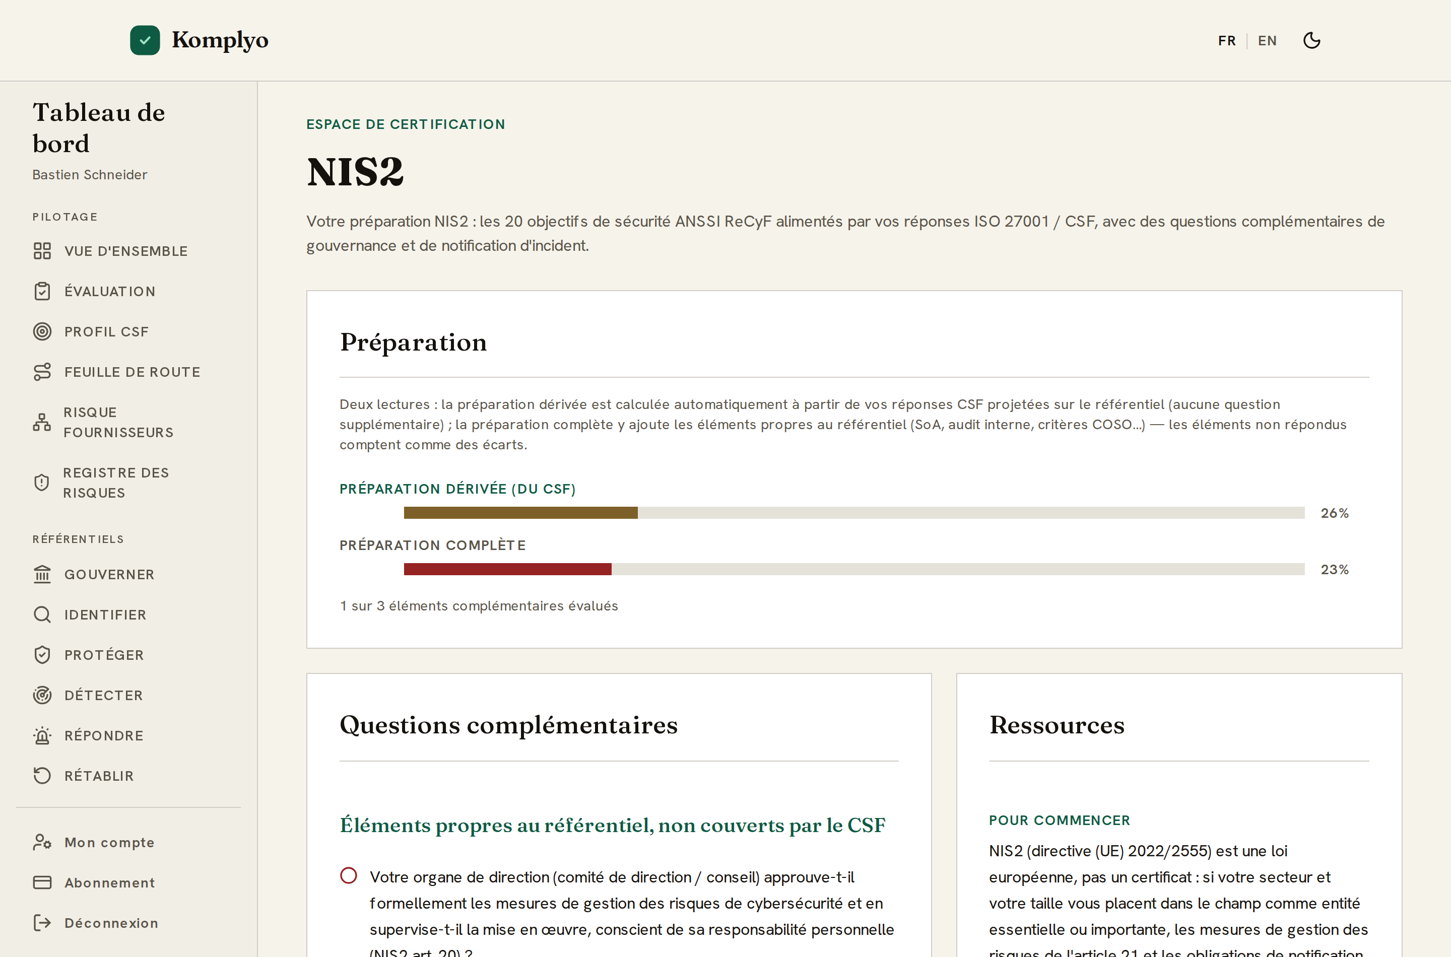The width and height of the screenshot is (1451, 957).
Task: Click the Préparation dérivée progress bar
Action: pyautogui.click(x=854, y=513)
